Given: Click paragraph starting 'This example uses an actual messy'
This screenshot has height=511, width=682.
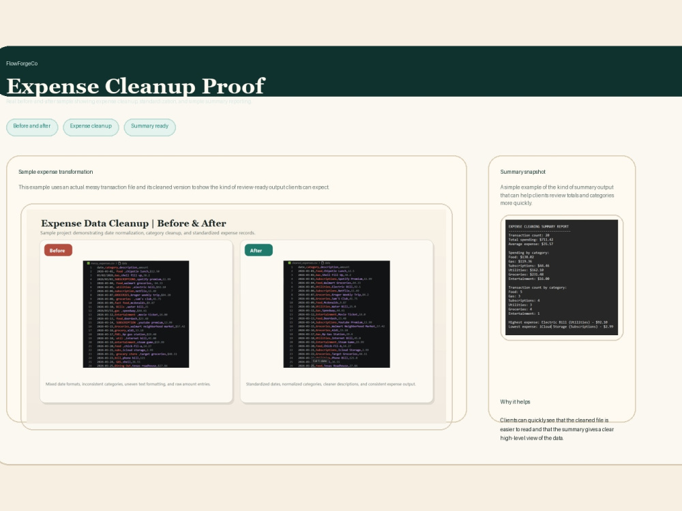Looking at the screenshot, I should [174, 187].
